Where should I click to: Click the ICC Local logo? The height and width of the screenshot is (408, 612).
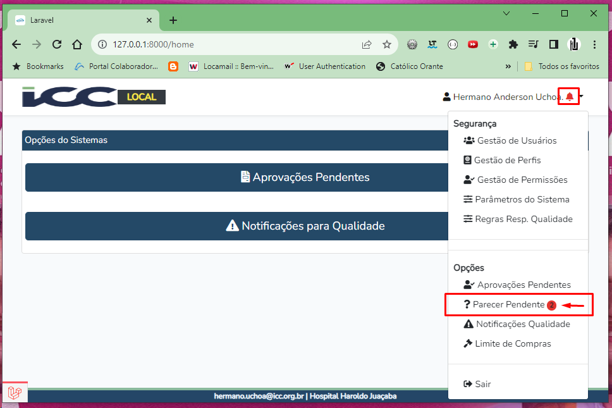(x=94, y=97)
